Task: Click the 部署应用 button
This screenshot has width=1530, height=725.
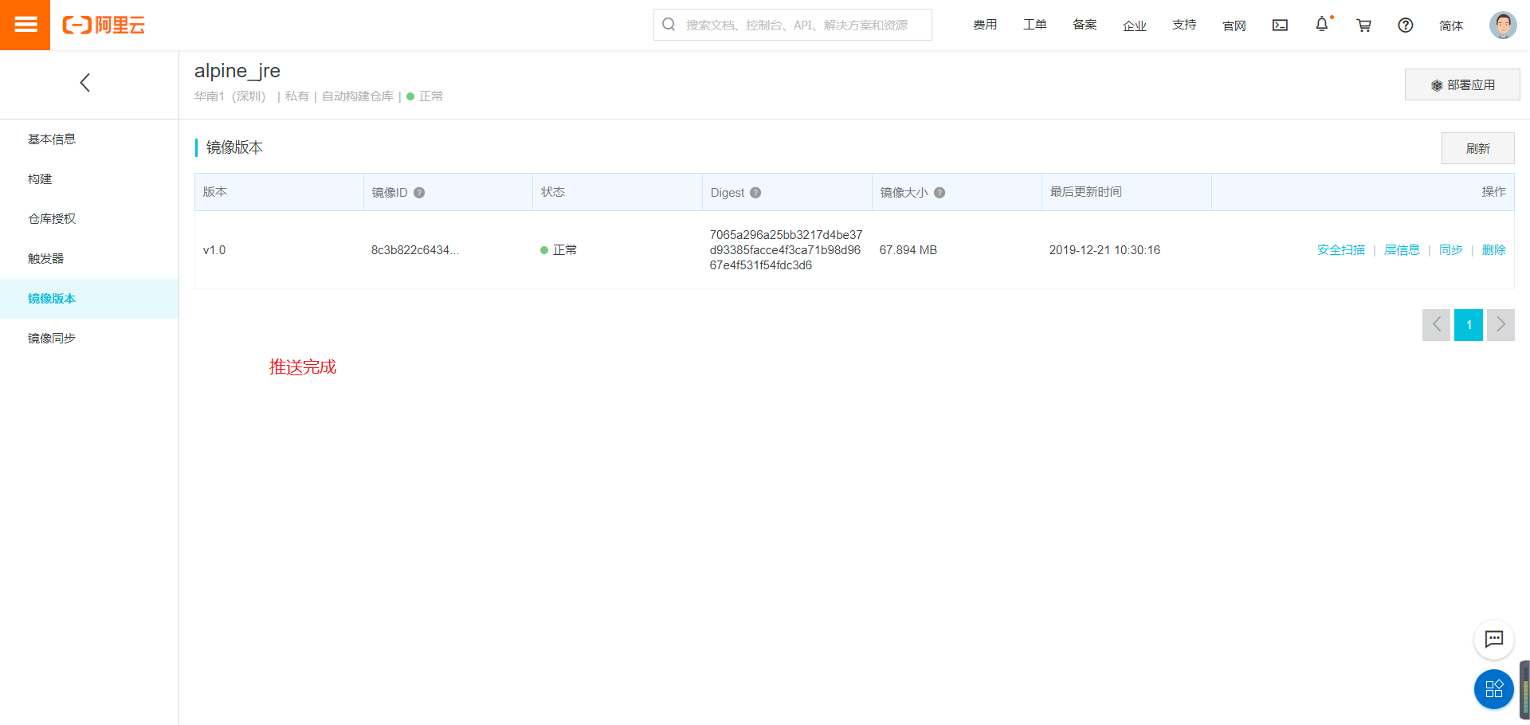Action: coord(1462,84)
